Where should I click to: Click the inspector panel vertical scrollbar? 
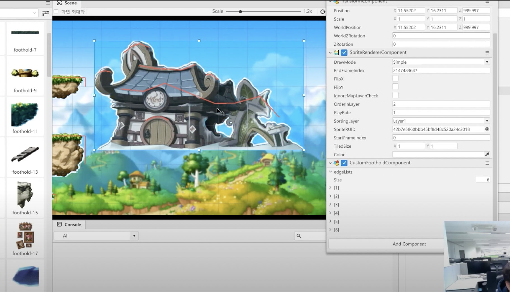(495, 127)
